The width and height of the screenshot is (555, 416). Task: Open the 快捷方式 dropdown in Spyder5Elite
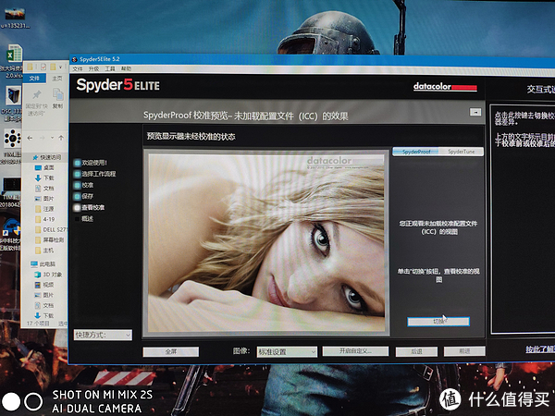[103, 335]
